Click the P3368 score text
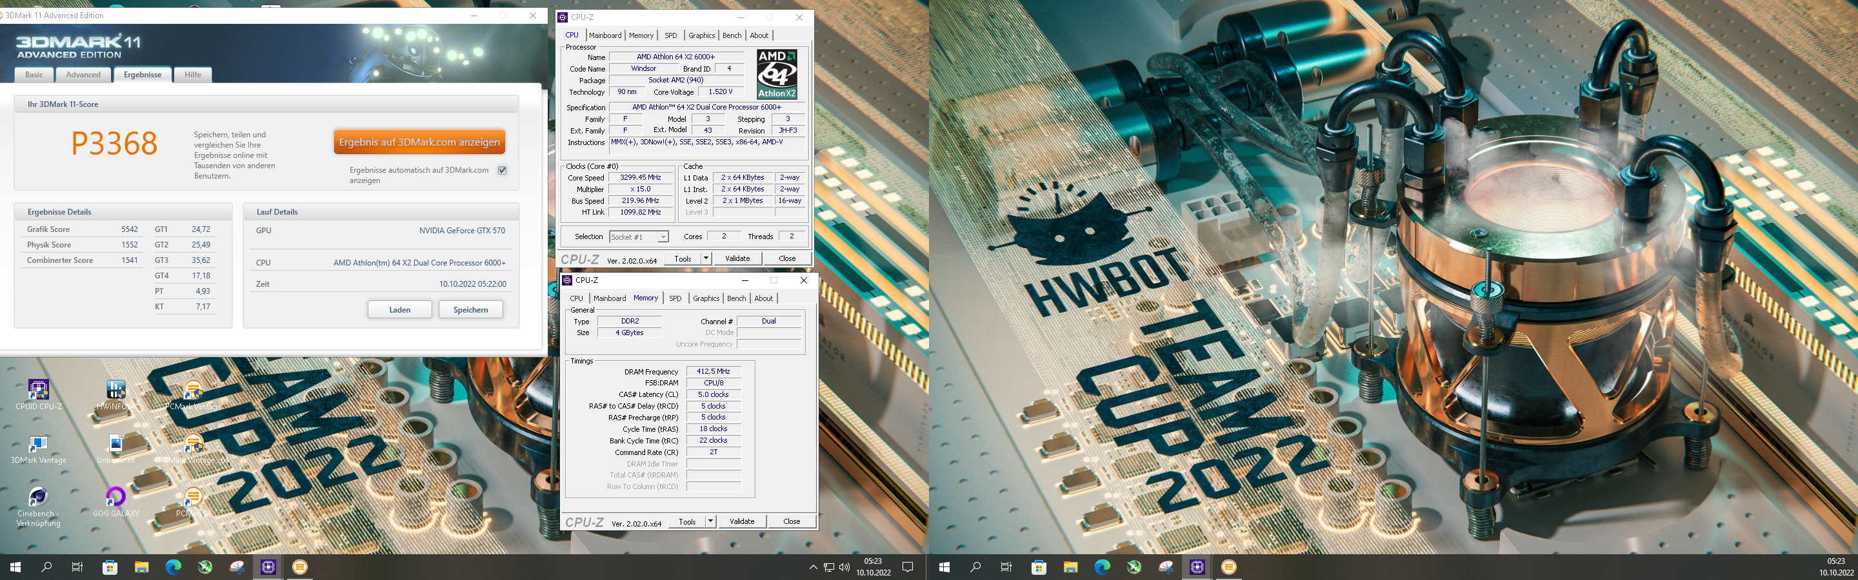 114,143
